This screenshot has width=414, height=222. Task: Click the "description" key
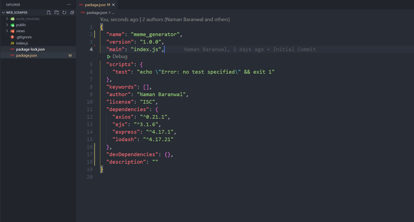coord(126,162)
